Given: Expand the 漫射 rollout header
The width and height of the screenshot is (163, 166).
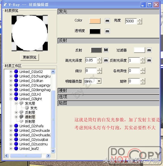Looking at the screenshot, I should pyautogui.click(x=108, y=91).
